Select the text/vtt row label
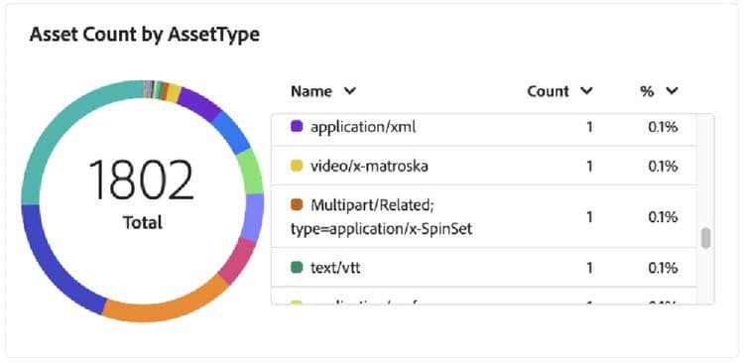The image size is (744, 363). click(335, 268)
